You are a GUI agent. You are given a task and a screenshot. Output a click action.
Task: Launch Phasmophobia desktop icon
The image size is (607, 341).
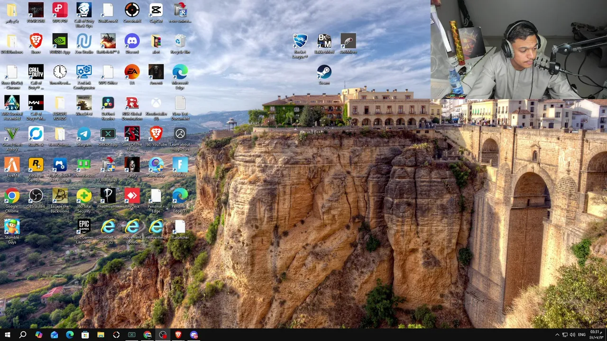(108, 197)
